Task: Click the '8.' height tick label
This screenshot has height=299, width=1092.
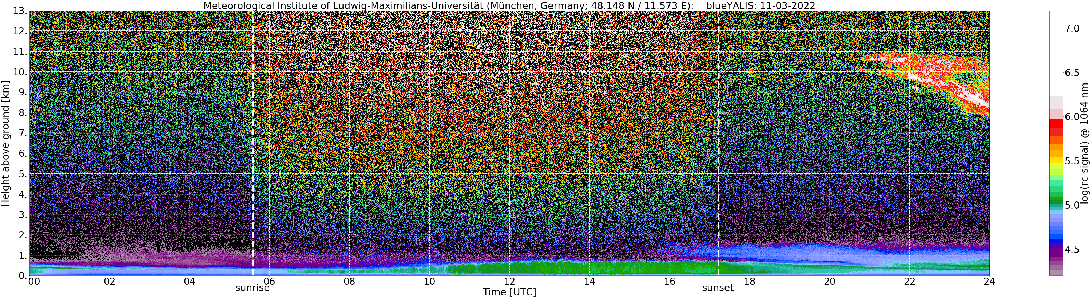Action: pyautogui.click(x=23, y=113)
